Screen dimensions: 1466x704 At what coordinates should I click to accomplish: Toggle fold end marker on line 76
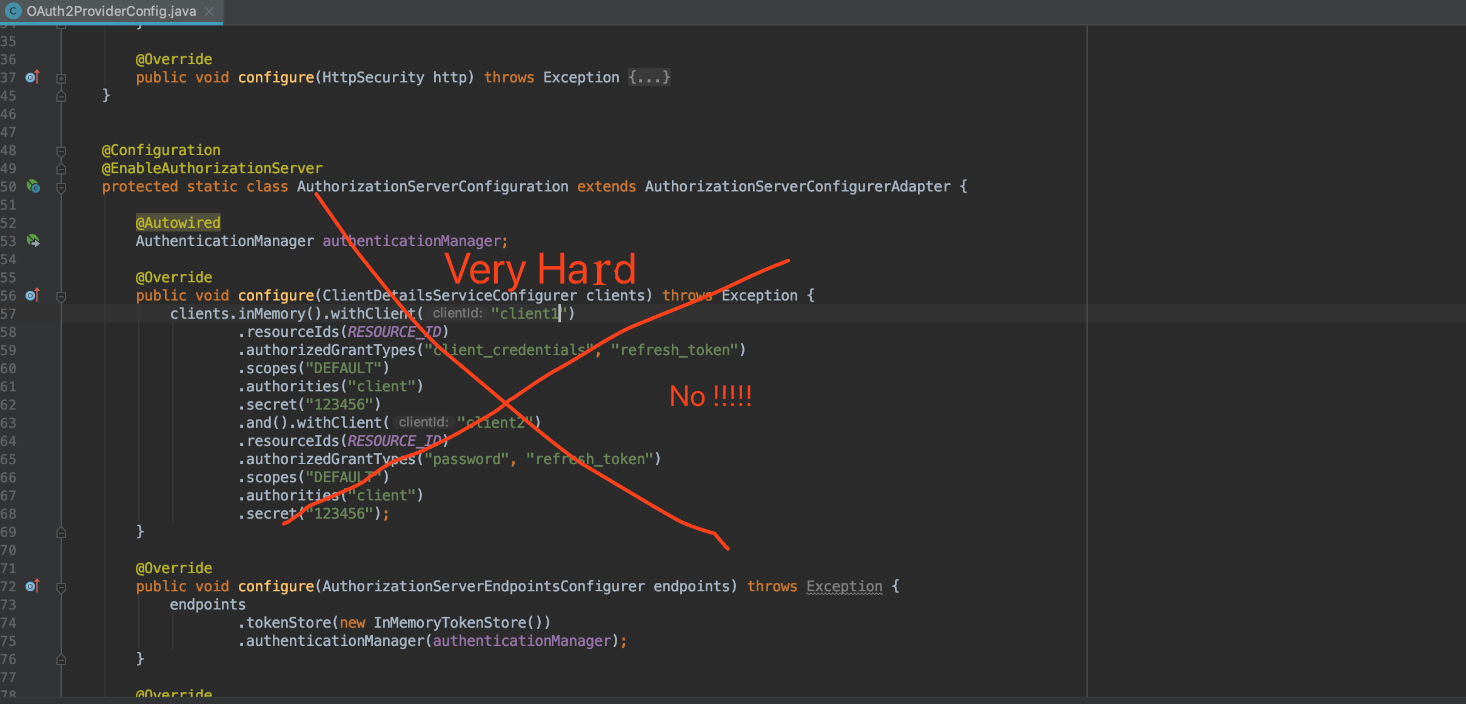coord(61,660)
